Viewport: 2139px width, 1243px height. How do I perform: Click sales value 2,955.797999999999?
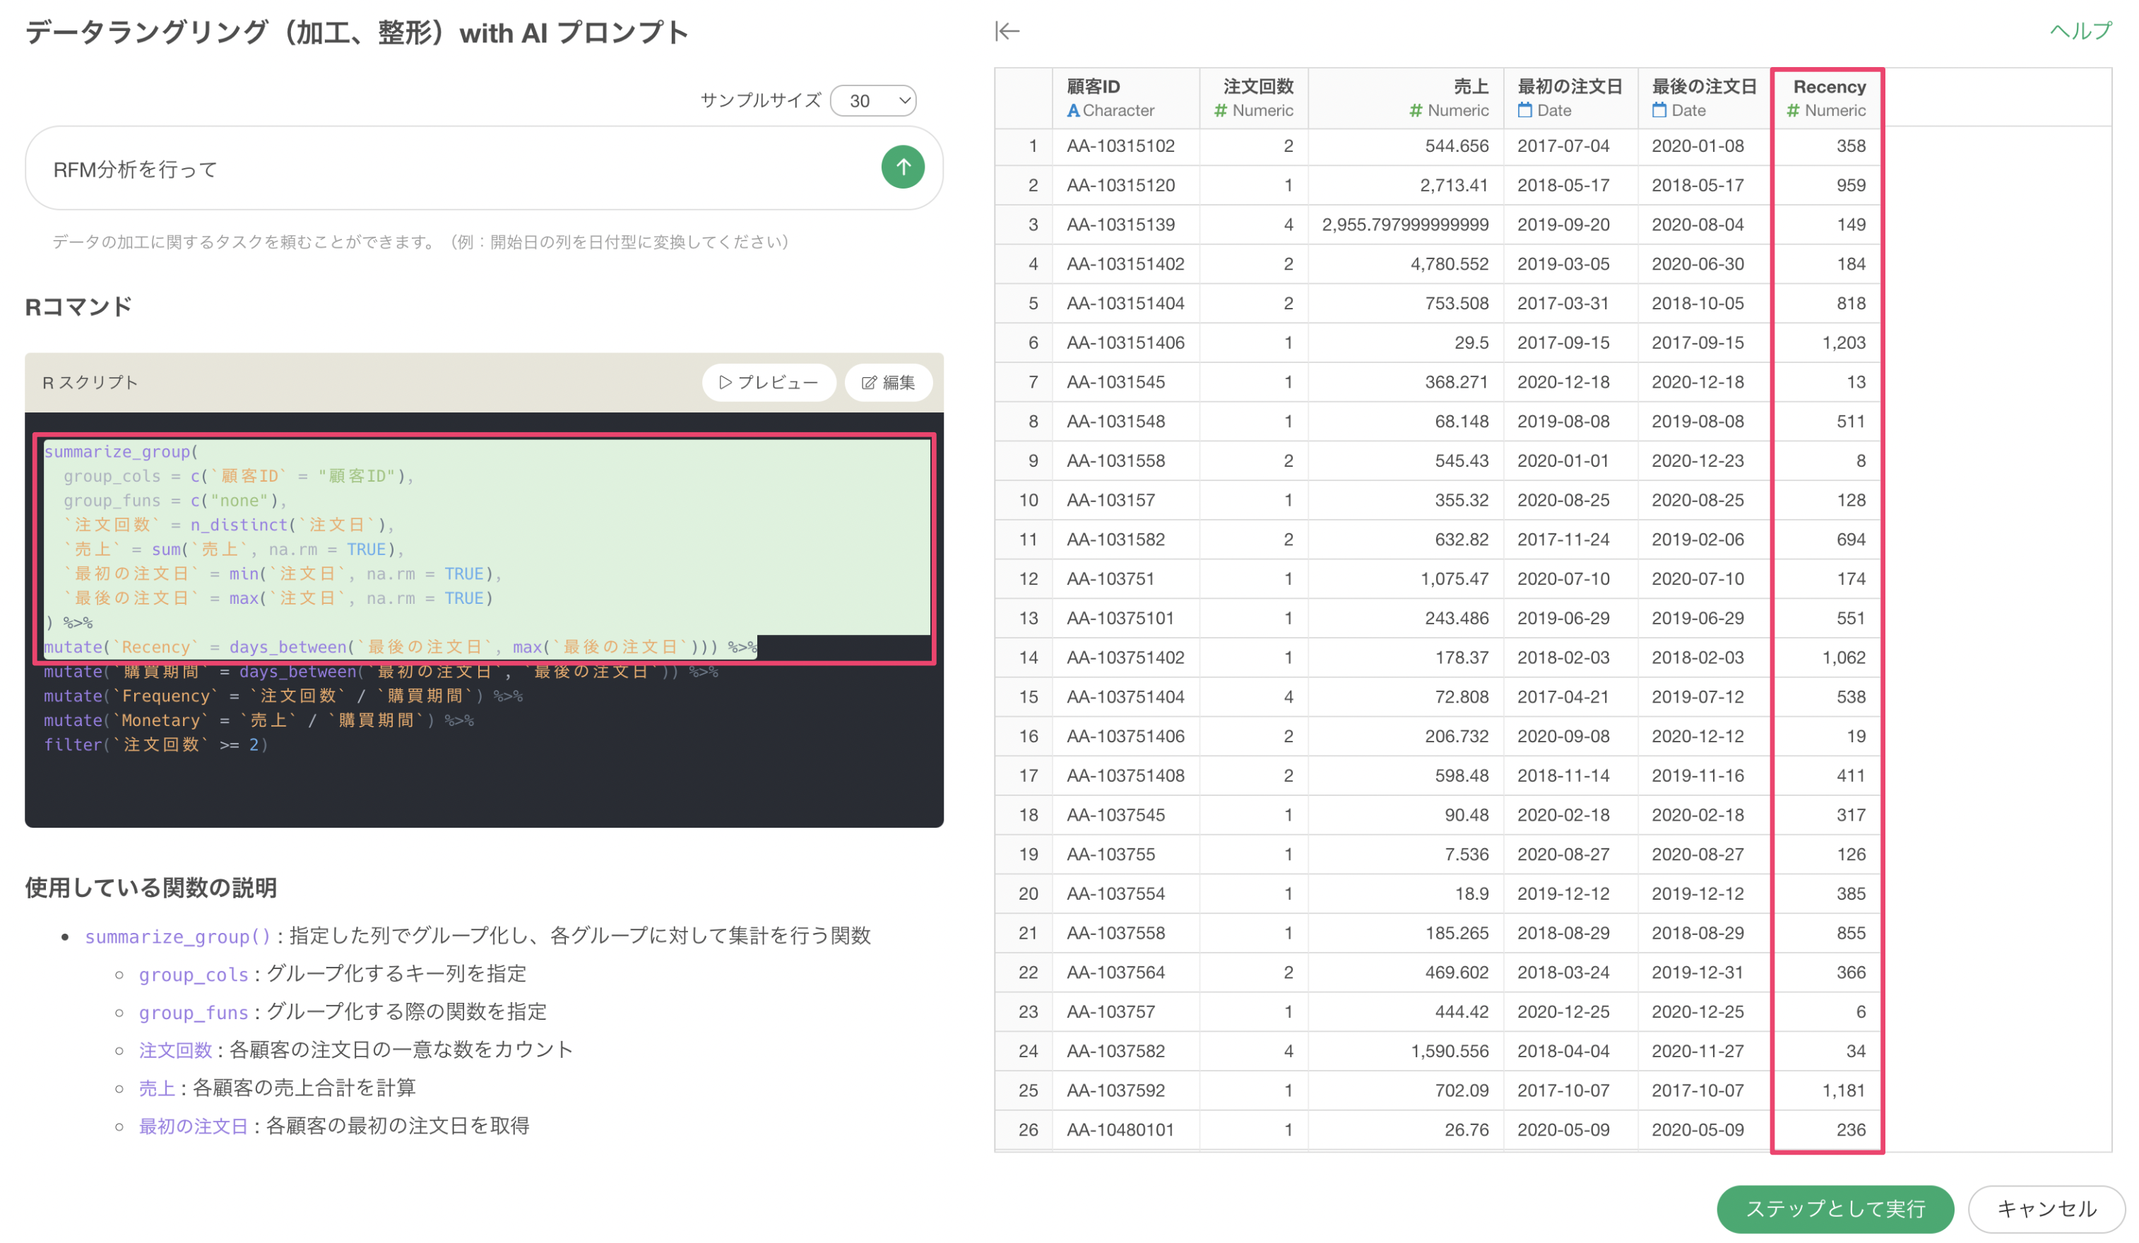click(1405, 225)
